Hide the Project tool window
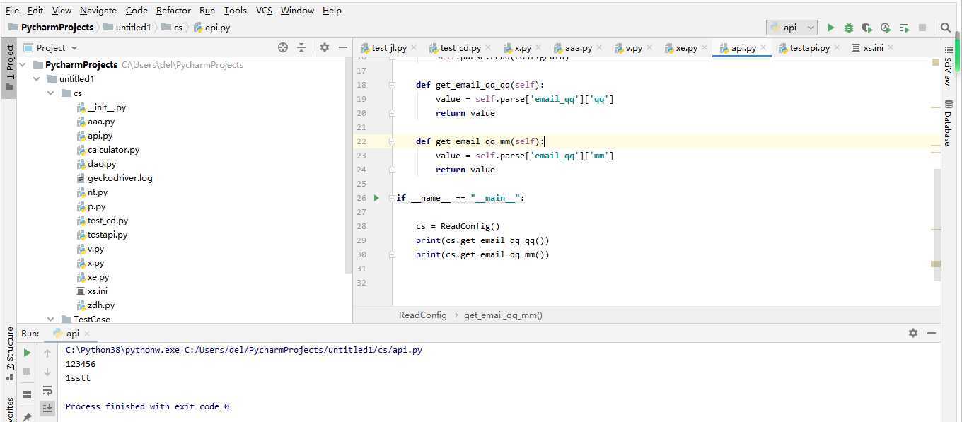Viewport: 962px width, 422px height. (x=343, y=47)
